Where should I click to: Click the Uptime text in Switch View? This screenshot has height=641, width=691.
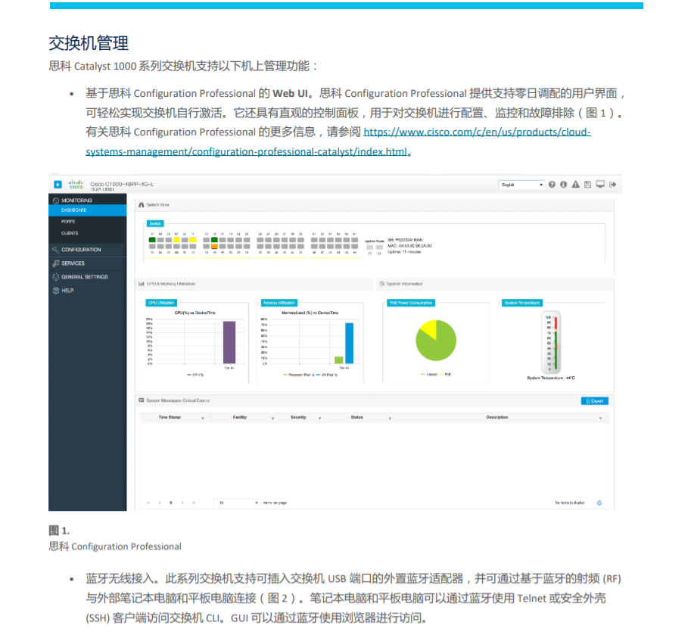point(404,252)
